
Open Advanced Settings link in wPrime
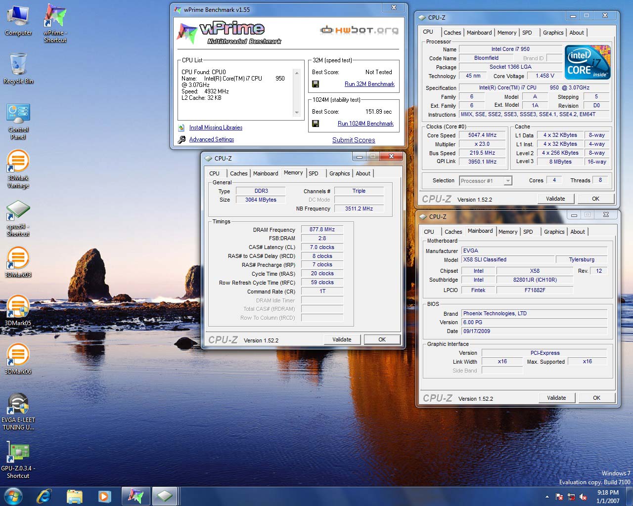click(212, 139)
